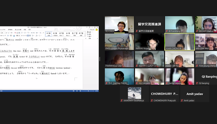Expand the styles gallery more arrow
The height and width of the screenshot is (124, 217).
pos(85,36)
